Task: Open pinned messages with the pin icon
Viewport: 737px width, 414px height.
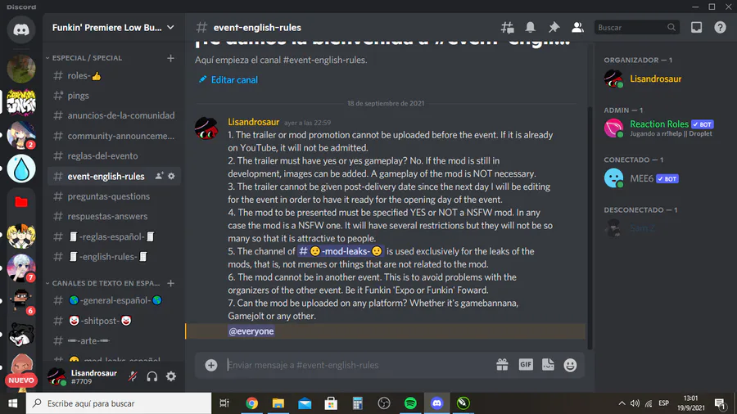Action: 554,27
